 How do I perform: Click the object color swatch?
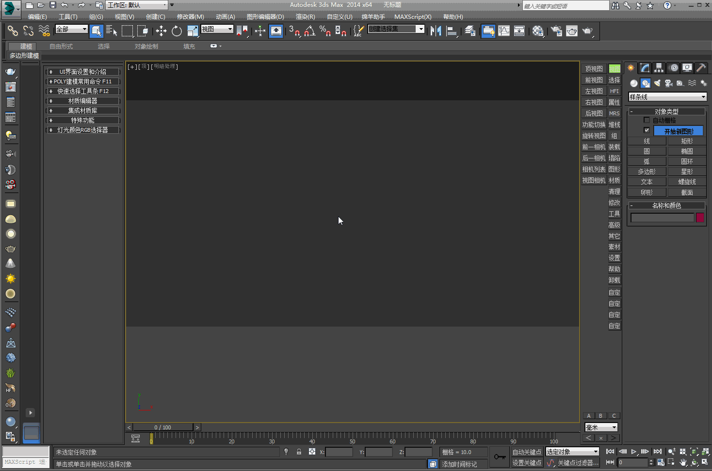(700, 218)
